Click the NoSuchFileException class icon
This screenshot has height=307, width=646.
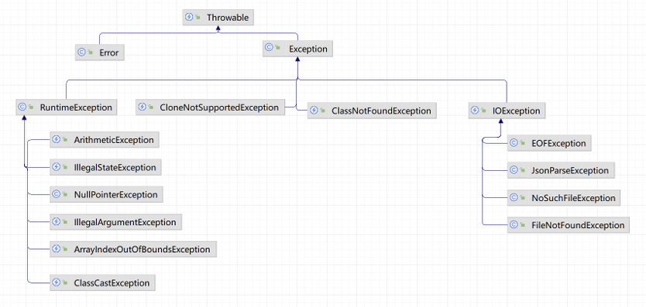click(x=514, y=197)
